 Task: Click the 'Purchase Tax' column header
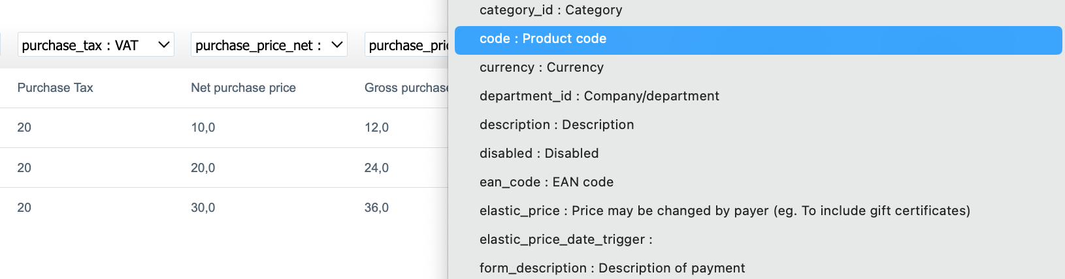click(56, 88)
